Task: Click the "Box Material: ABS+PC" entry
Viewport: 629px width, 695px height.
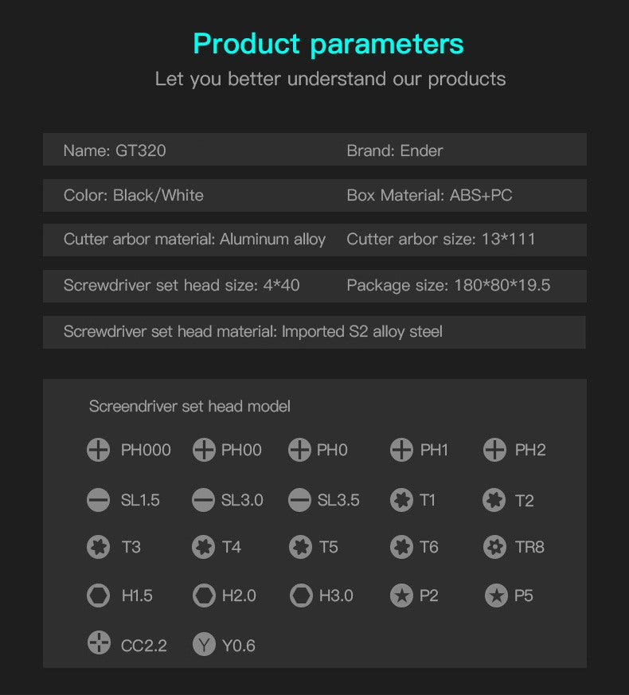Action: click(429, 195)
